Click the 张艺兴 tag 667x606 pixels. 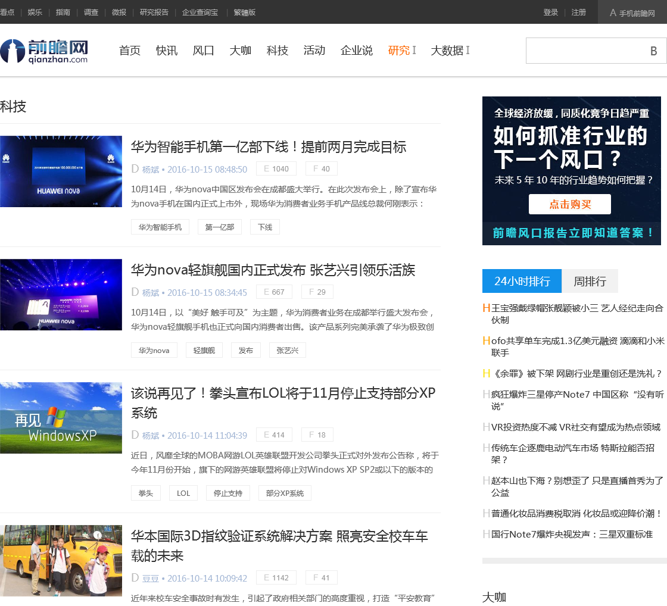(x=288, y=351)
